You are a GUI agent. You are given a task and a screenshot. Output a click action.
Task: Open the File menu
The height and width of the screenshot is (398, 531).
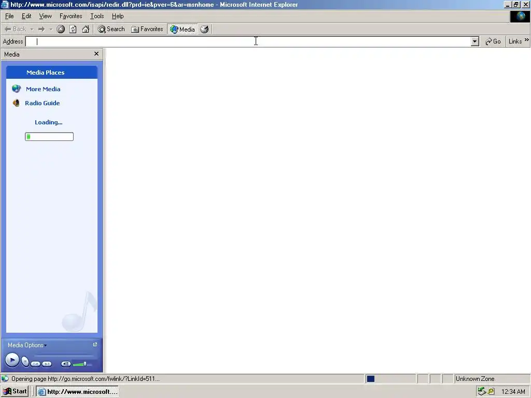coord(9,16)
